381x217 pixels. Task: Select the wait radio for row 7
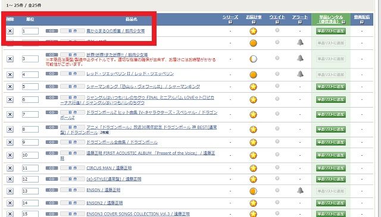click(x=277, y=114)
